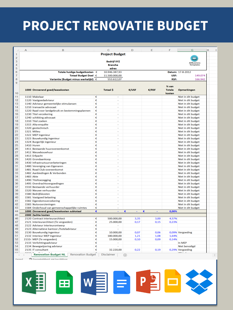This screenshot has height=310, width=233.
Task: Click the Alta-enquête cell
Action: point(40,125)
